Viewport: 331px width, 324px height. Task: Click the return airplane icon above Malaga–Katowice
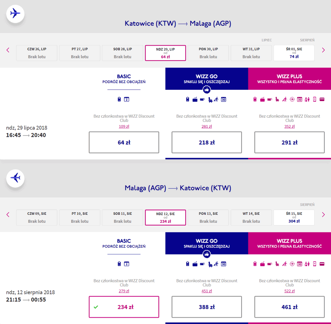coord(15,178)
